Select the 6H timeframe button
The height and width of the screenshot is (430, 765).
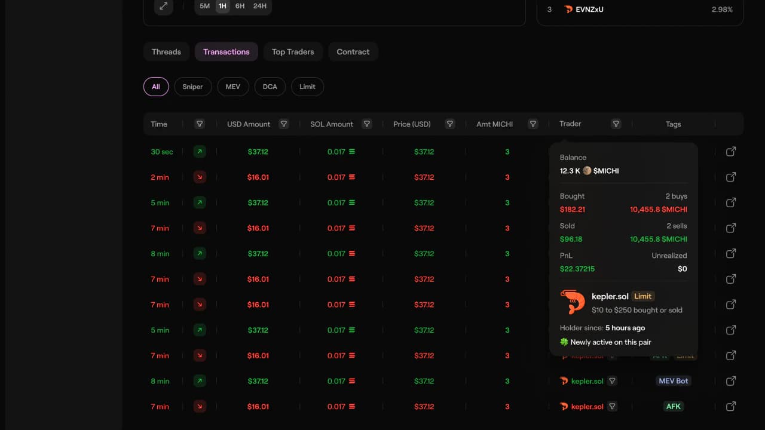coord(240,6)
